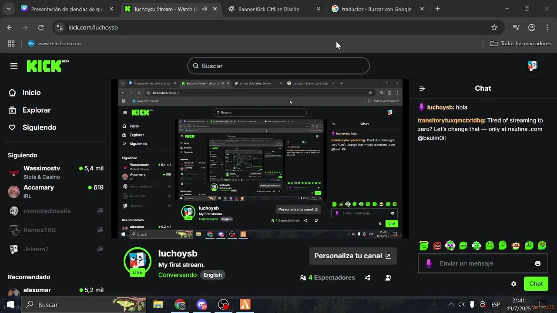Open momoladinastia offline channel
The height and width of the screenshot is (313, 557).
coord(56,211)
